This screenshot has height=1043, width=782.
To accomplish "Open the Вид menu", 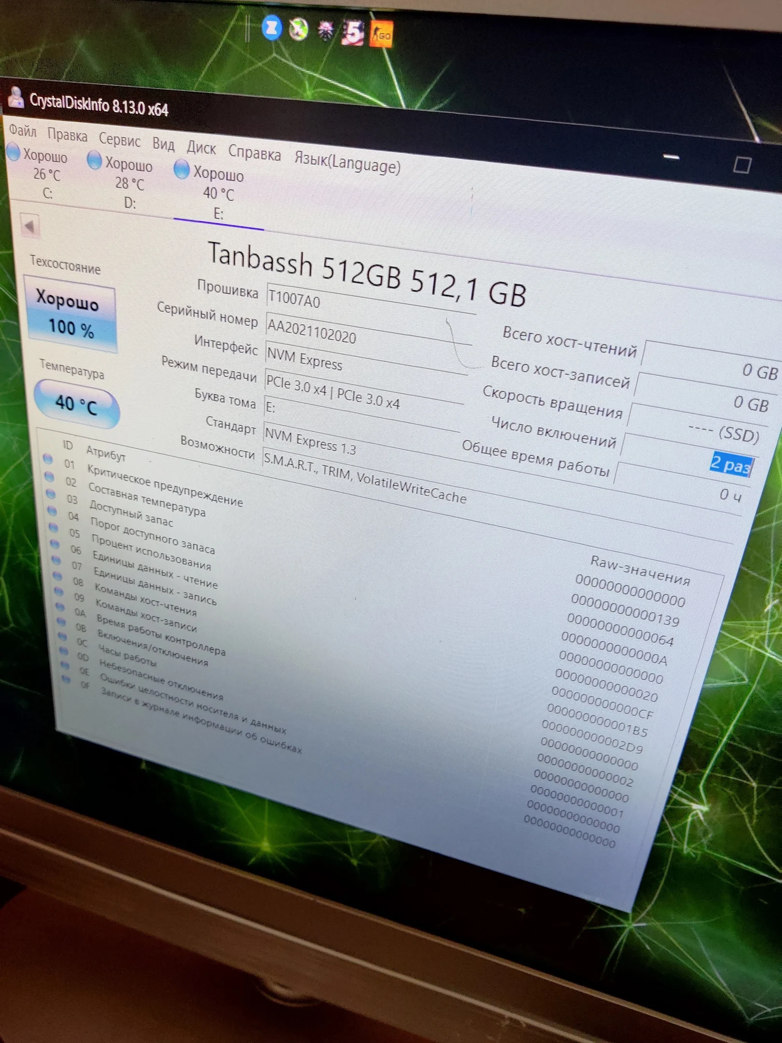I will pyautogui.click(x=164, y=144).
